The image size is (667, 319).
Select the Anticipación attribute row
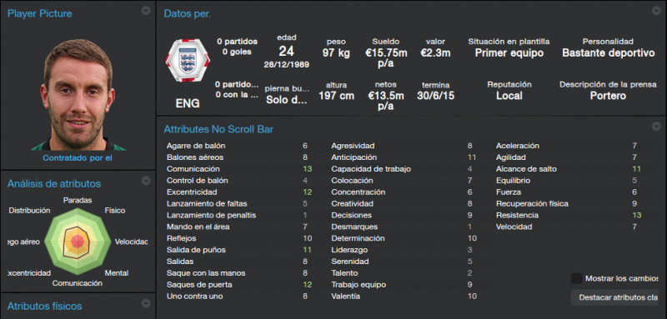(404, 157)
